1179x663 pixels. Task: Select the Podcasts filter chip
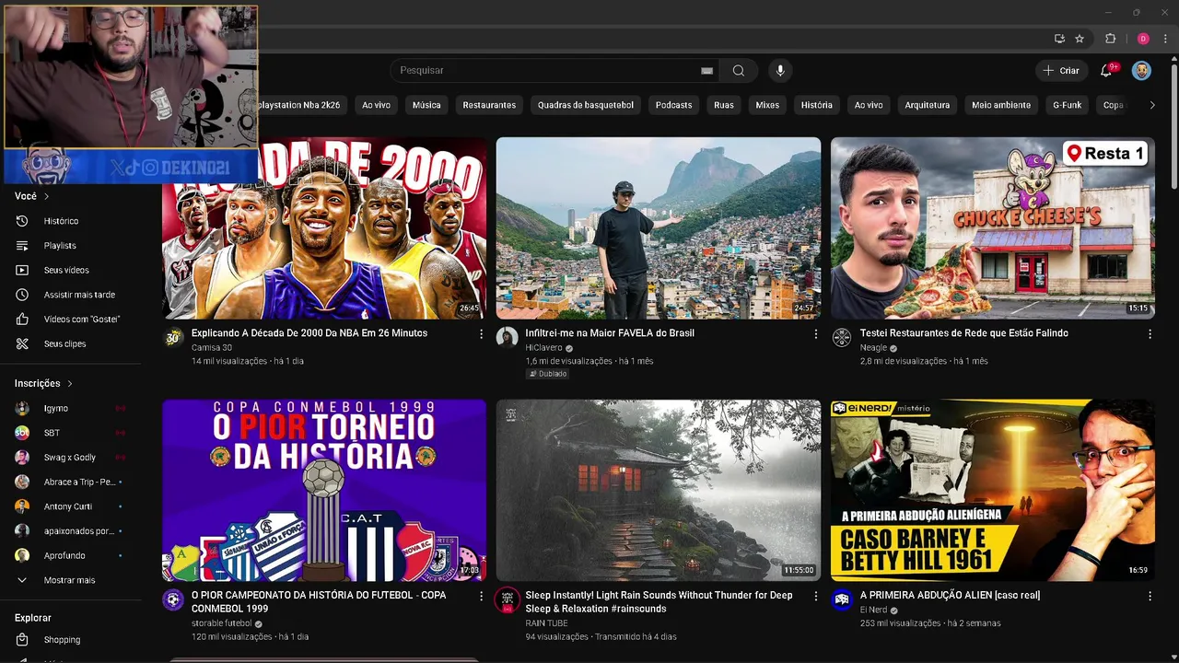coord(673,105)
